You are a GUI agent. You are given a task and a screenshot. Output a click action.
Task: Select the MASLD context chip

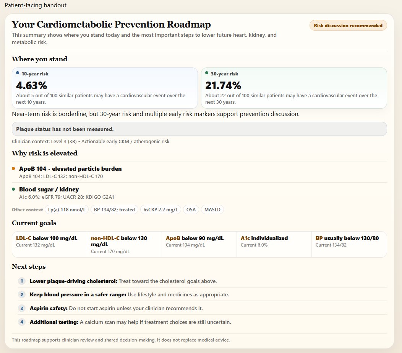212,210
